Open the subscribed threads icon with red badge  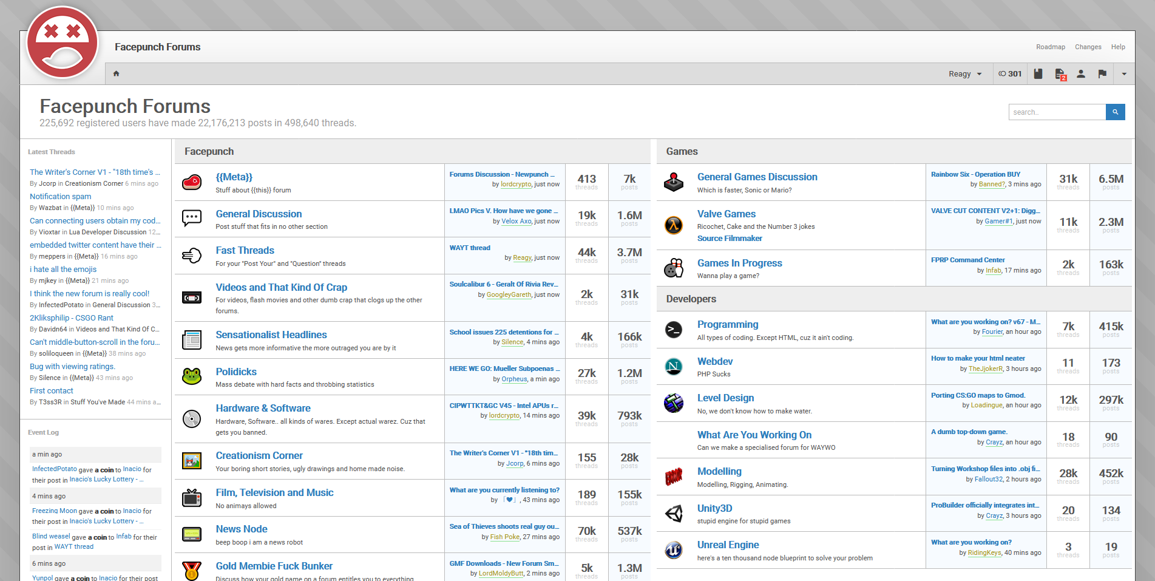[x=1060, y=74]
